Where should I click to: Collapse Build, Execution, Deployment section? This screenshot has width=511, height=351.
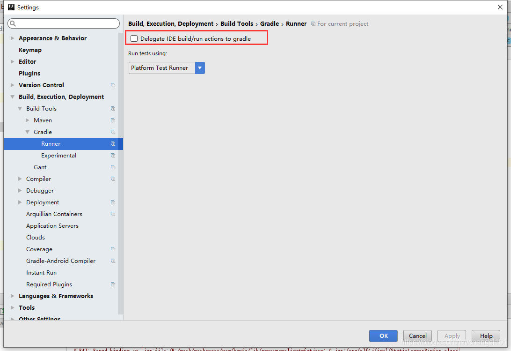[12, 97]
